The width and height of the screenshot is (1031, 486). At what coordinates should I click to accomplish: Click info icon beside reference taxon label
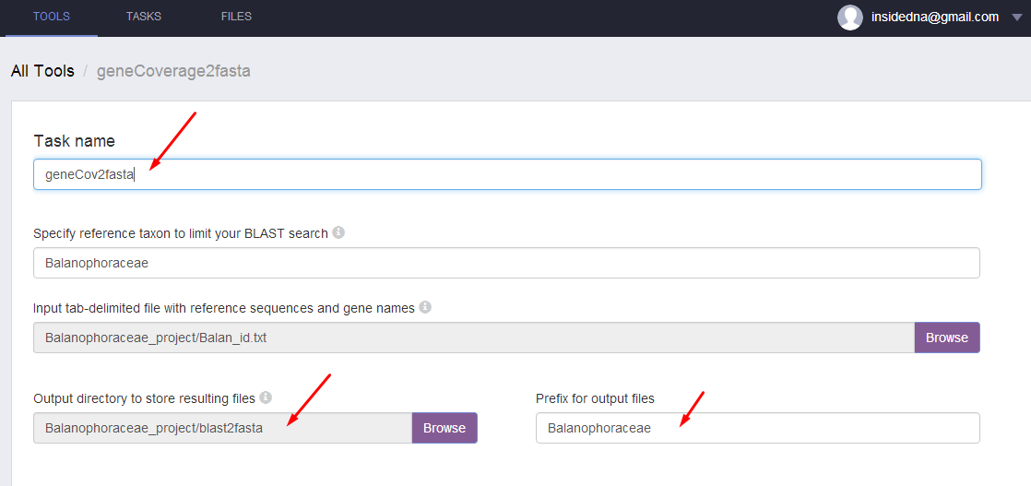pos(338,233)
